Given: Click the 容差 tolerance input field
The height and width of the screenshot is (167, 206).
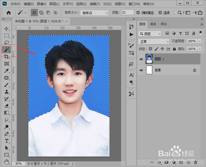Looking at the screenshot, I should click(x=127, y=13).
